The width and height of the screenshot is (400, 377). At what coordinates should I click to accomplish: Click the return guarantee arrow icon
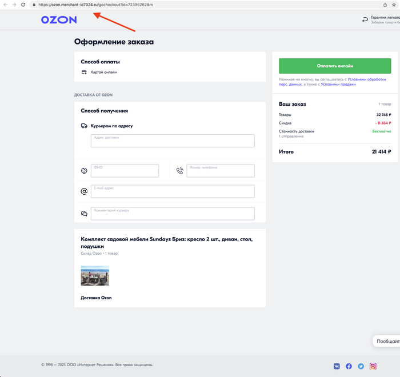click(x=365, y=19)
